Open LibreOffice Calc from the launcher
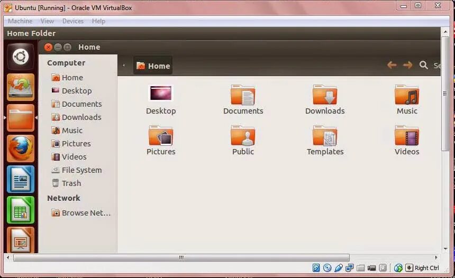 click(20, 210)
